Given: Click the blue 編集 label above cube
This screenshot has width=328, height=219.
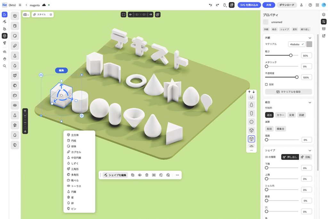Looking at the screenshot, I should click(x=61, y=70).
